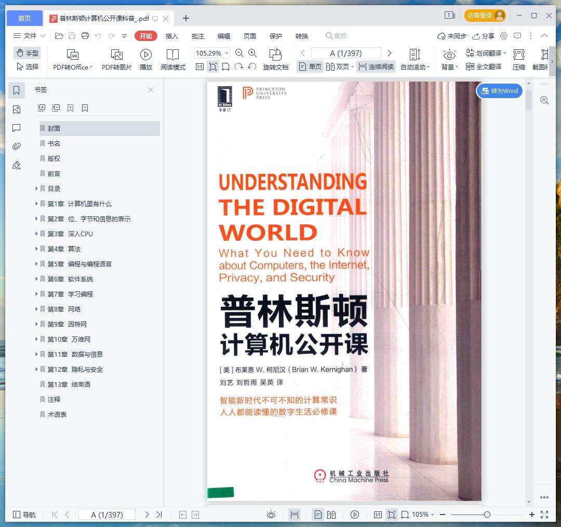Open a file with folder icon
The height and width of the screenshot is (527, 561).
(x=59, y=36)
